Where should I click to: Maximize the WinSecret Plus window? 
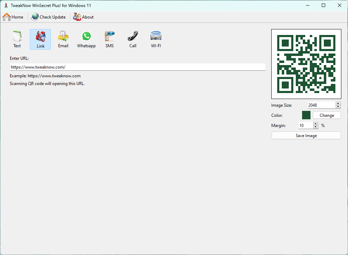point(323,5)
